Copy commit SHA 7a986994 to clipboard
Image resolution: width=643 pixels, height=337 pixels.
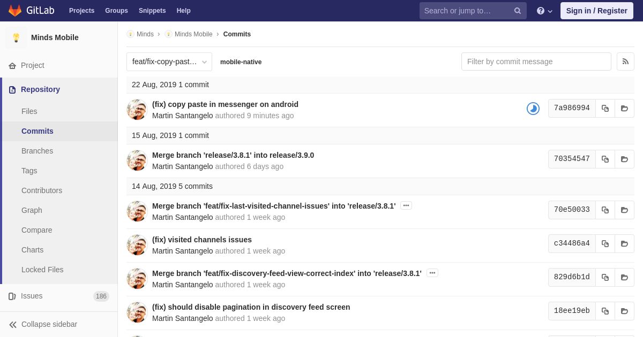tap(605, 108)
